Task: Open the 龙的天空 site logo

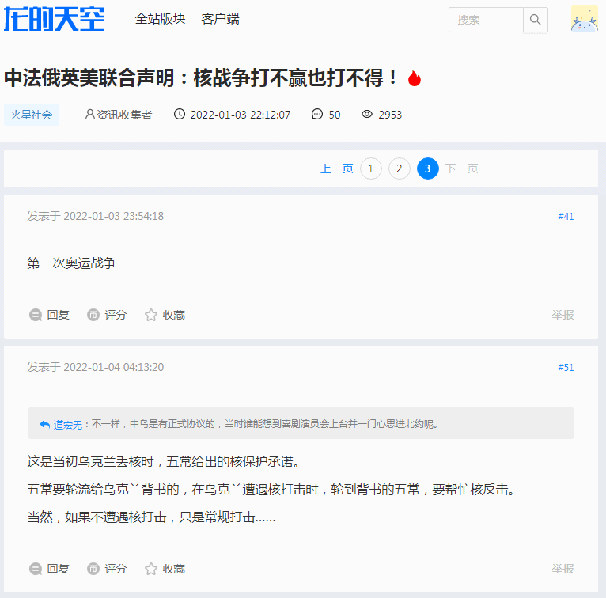Action: (54, 19)
